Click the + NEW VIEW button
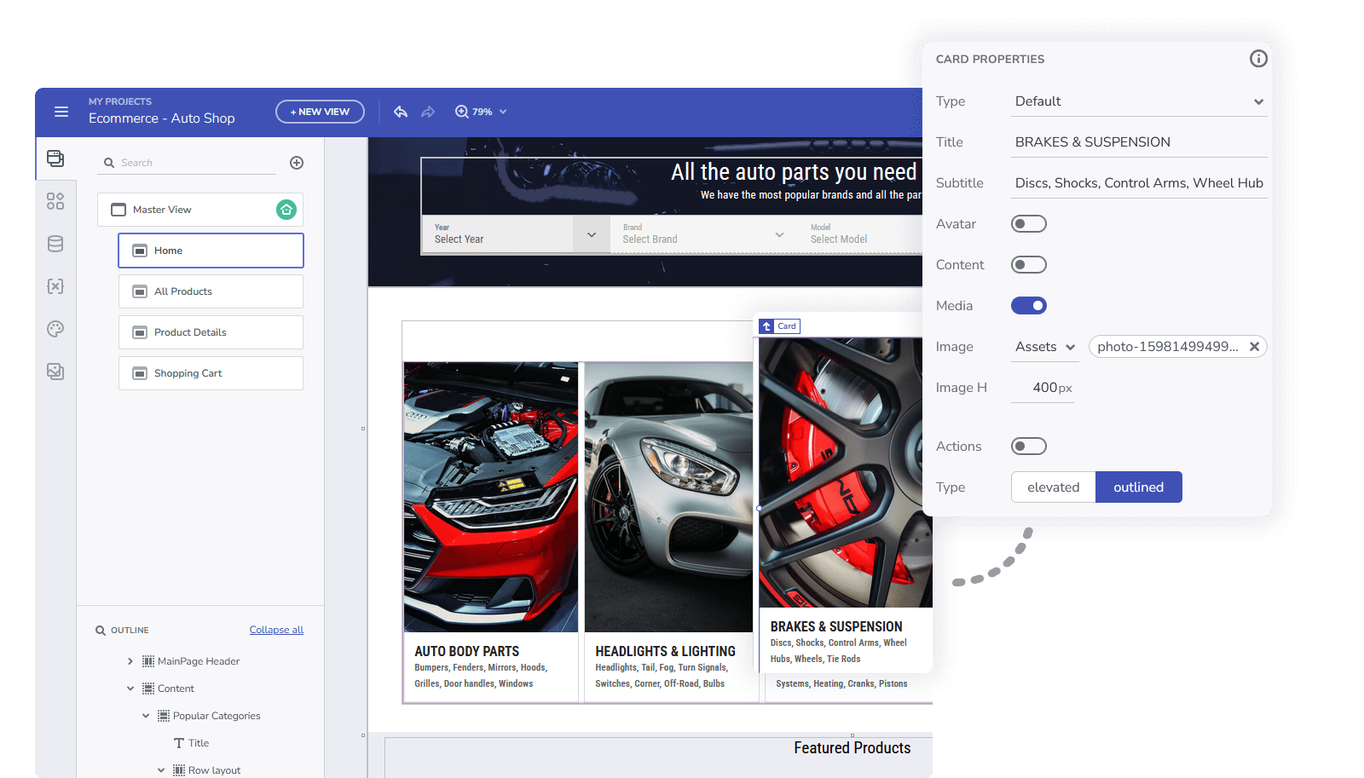 [x=320, y=112]
